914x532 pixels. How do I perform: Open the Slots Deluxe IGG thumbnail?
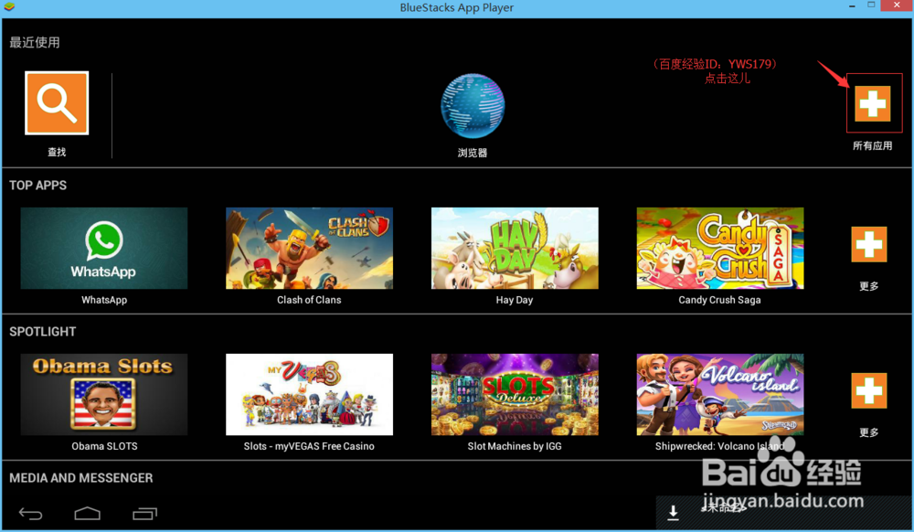[x=515, y=395]
